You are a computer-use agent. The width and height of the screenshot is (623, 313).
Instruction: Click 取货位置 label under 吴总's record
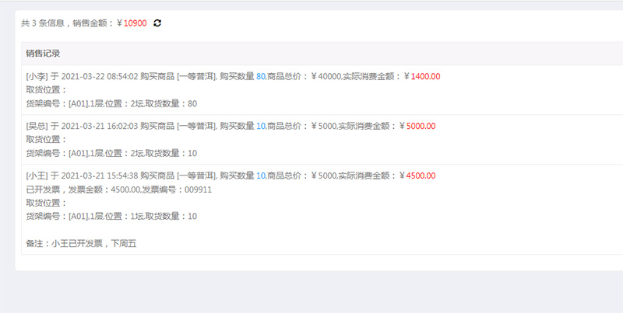tap(47, 140)
